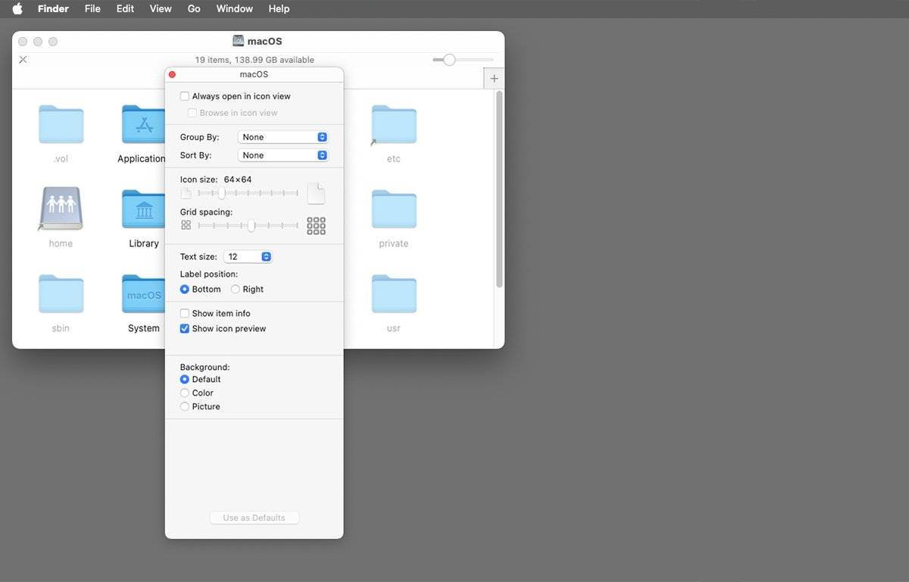Viewport: 909px width, 582px height.
Task: Select the Right label position option
Action: [236, 289]
